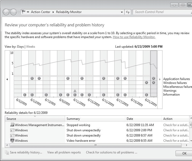Select the 6/8/2009 column in the chart
192x161 pixels.
click(x=54, y=73)
